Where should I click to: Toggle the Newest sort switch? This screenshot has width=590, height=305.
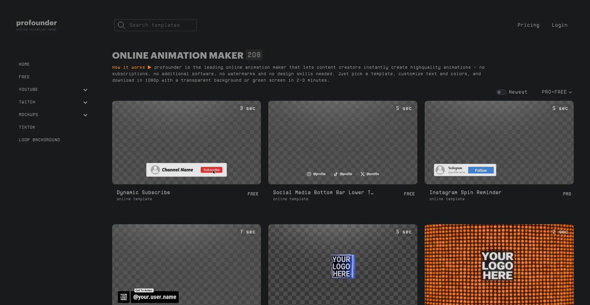point(501,92)
